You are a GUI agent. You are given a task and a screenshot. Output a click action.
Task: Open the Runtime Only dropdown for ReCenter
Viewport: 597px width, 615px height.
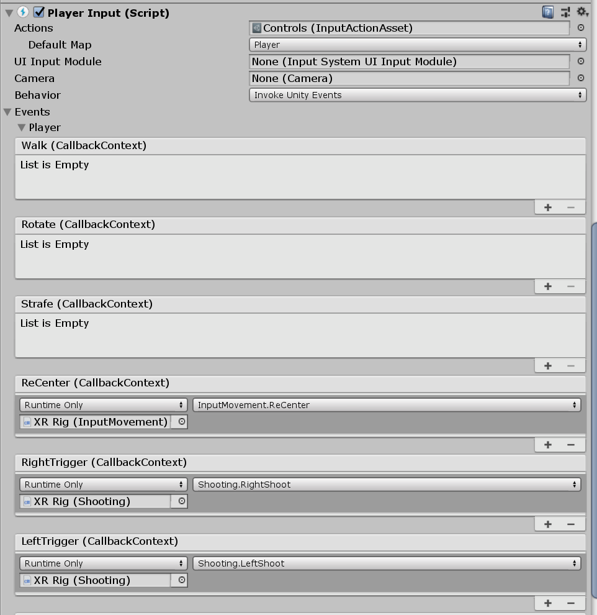[x=102, y=404]
